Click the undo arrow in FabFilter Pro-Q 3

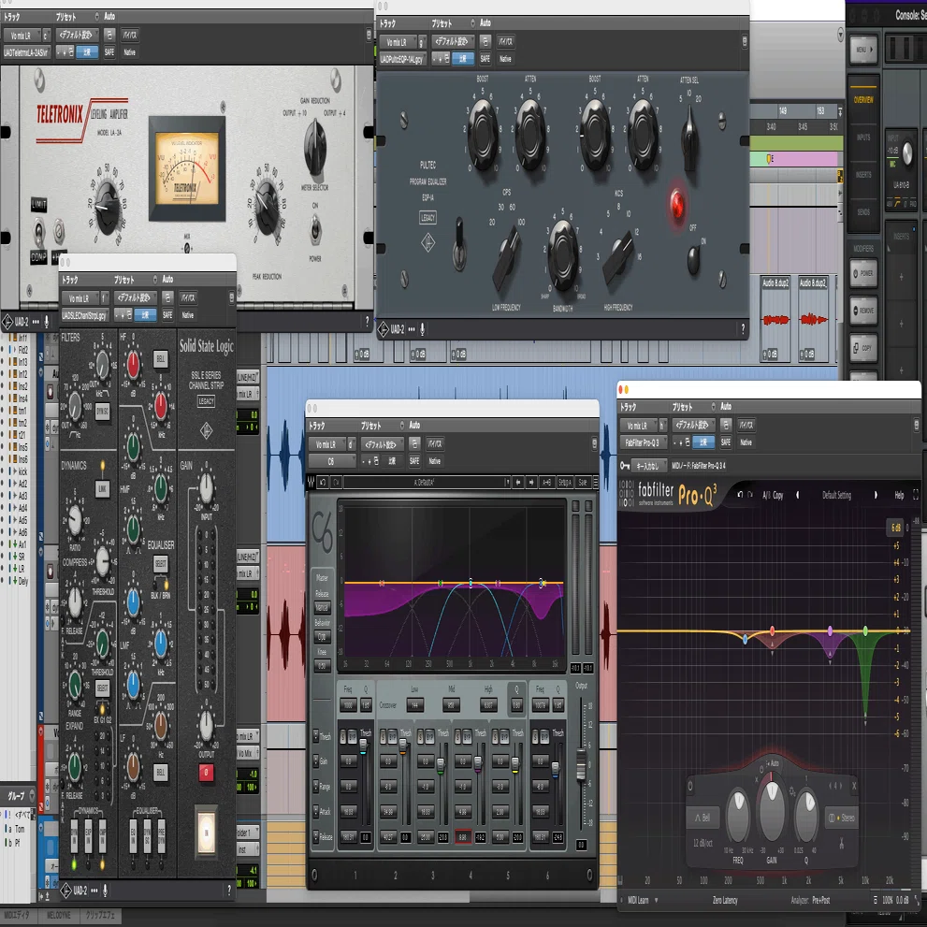[x=739, y=494]
